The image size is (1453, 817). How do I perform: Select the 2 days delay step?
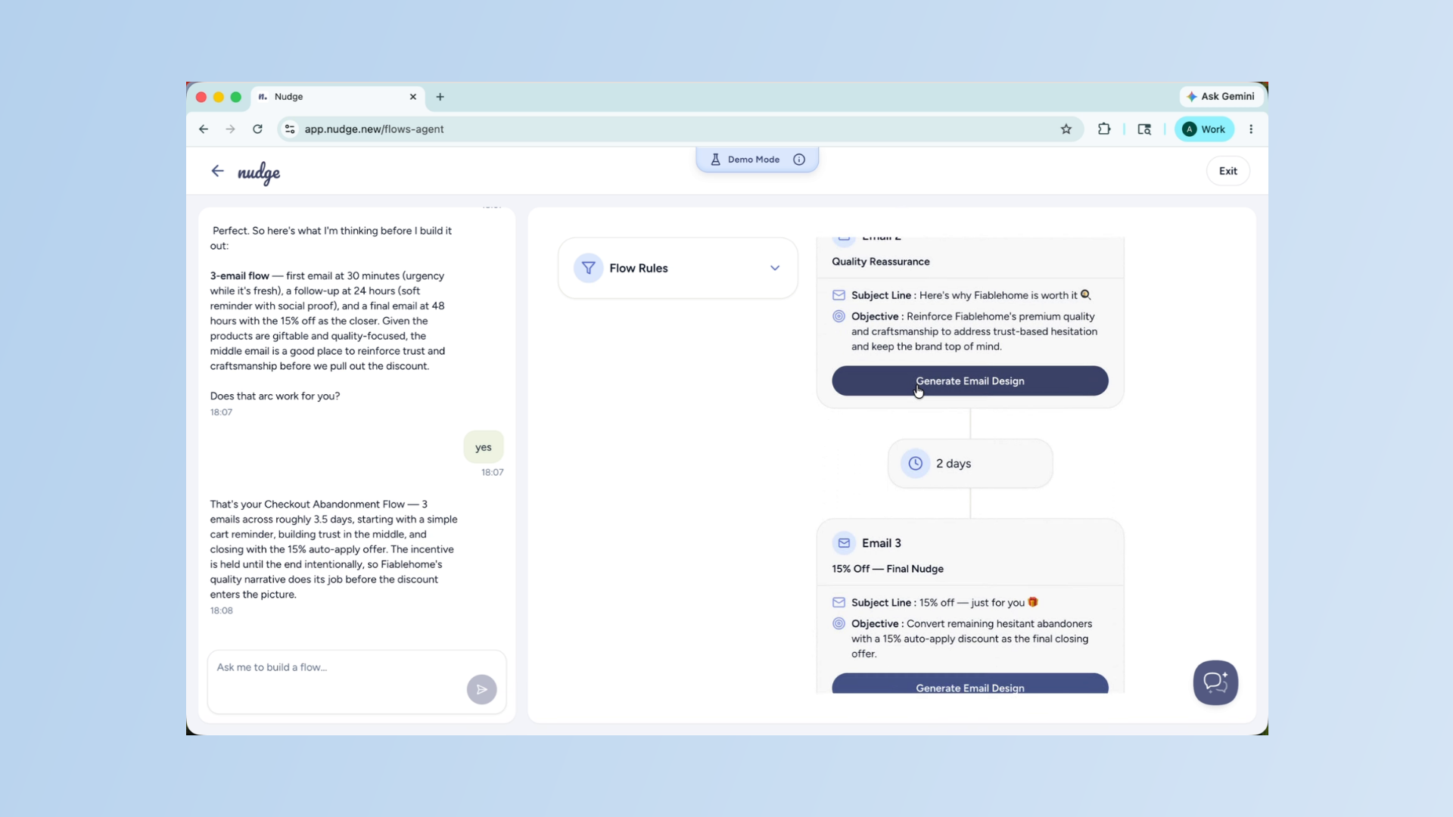pyautogui.click(x=970, y=464)
